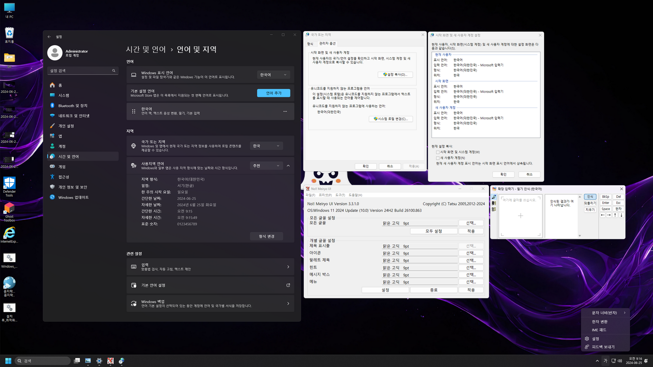Collapse the 사용지역 언어 section chevron
The width and height of the screenshot is (653, 367).
[288, 166]
